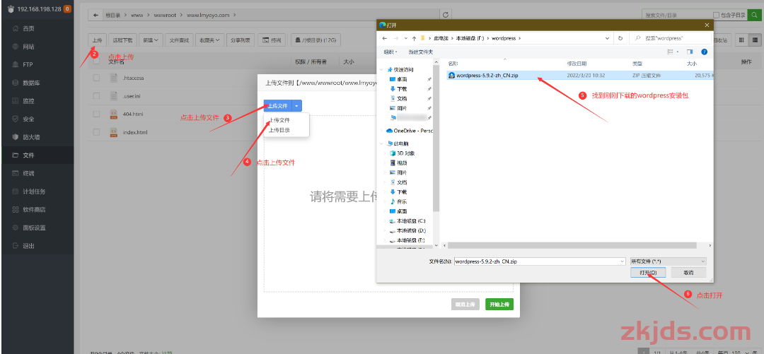Choose 上传目录 from the dropdown menu
Screen dimensions: 764x354
pyautogui.click(x=279, y=129)
